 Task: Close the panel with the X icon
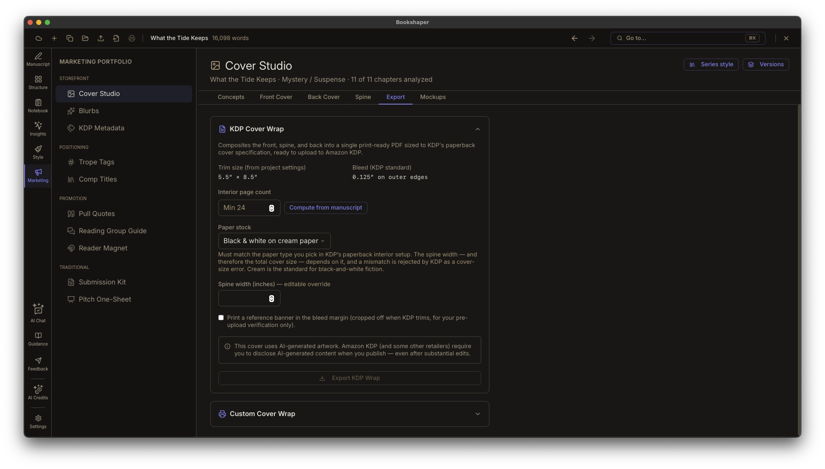click(786, 38)
